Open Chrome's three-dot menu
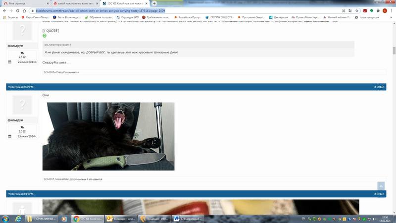The height and width of the screenshot is (223, 396). pyautogui.click(x=392, y=11)
